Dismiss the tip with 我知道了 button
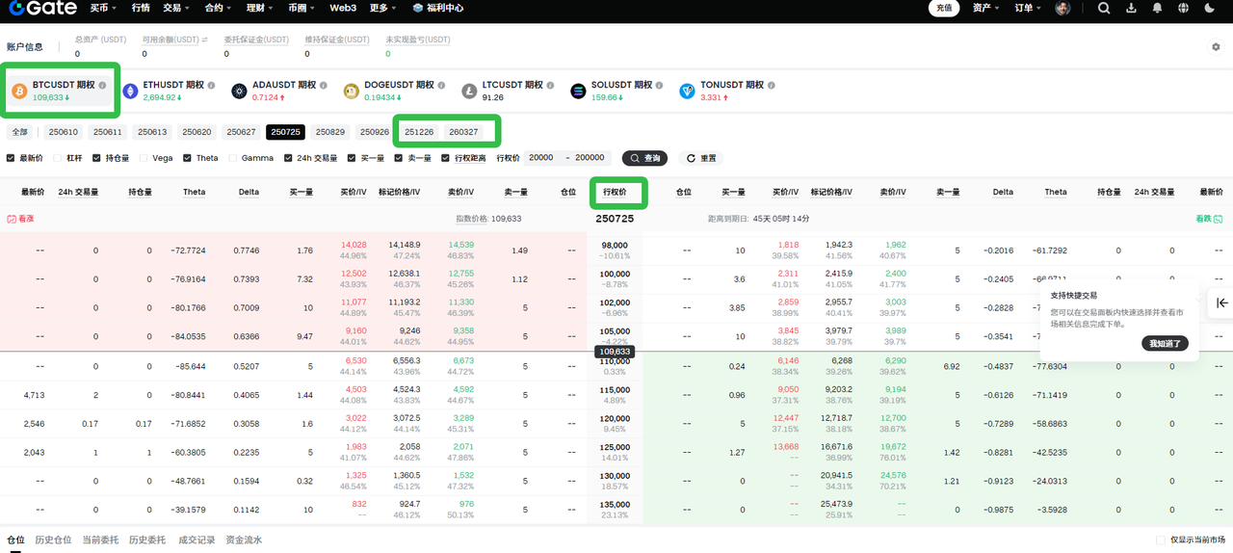Viewport: 1233px width, 553px height. (x=1165, y=343)
